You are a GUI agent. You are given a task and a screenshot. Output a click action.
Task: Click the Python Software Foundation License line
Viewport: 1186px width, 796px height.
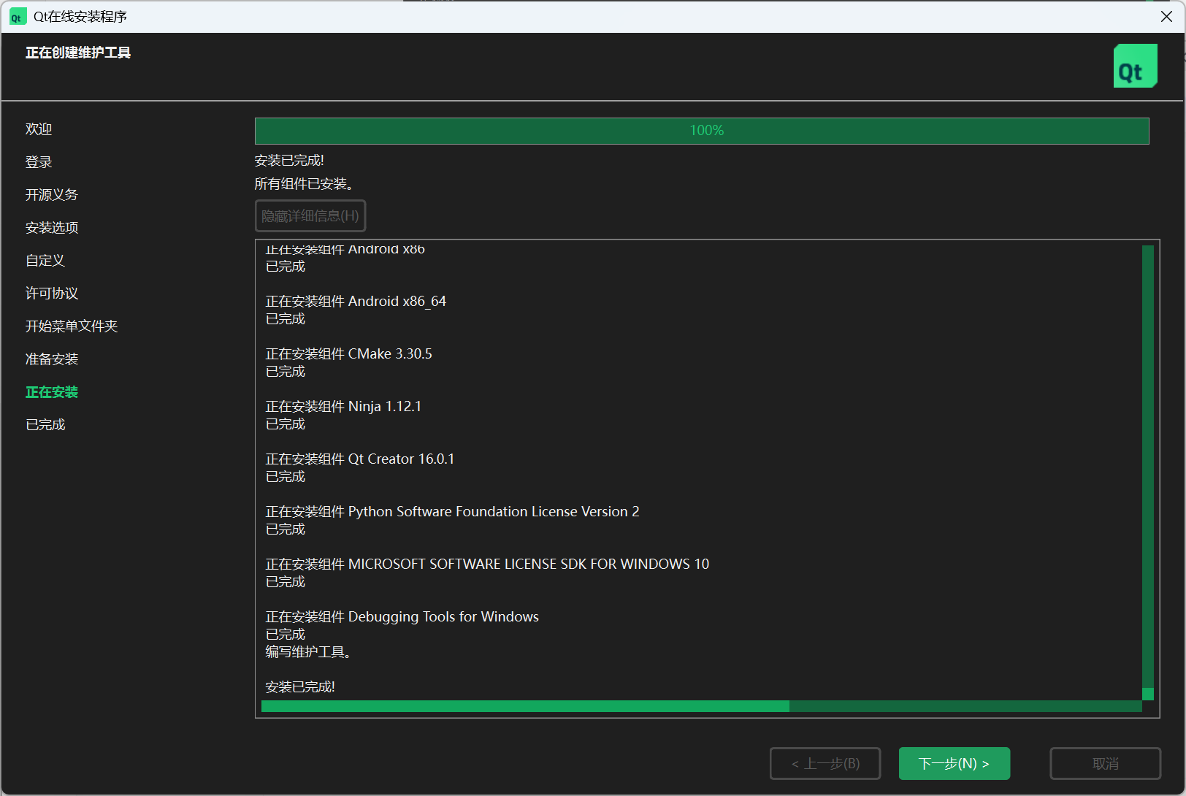point(452,512)
